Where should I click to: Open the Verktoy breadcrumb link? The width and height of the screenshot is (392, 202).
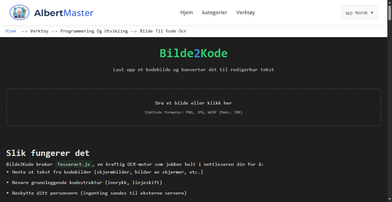point(39,31)
